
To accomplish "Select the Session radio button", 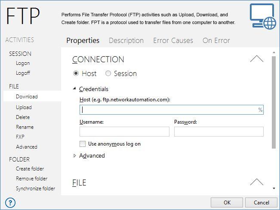I will (x=108, y=73).
